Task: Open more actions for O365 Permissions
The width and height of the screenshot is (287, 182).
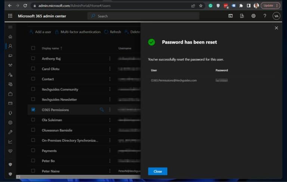Action: 110,110
